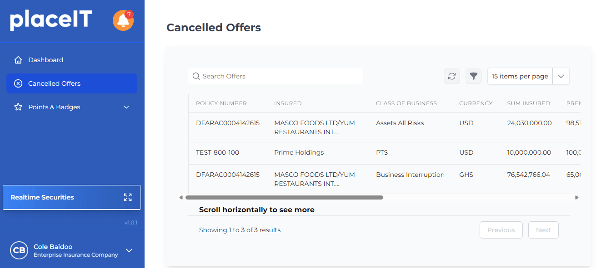611x268 pixels.
Task: Open the filter funnel icon
Action: [x=474, y=76]
